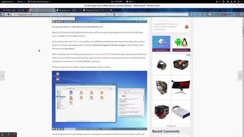Open the Places menu

coord(21,2)
